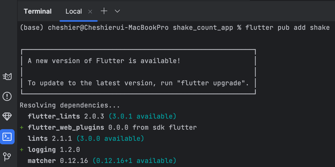The width and height of the screenshot is (335, 167).
Task: Open the App Quality Insights gem icon
Action: click(7, 116)
